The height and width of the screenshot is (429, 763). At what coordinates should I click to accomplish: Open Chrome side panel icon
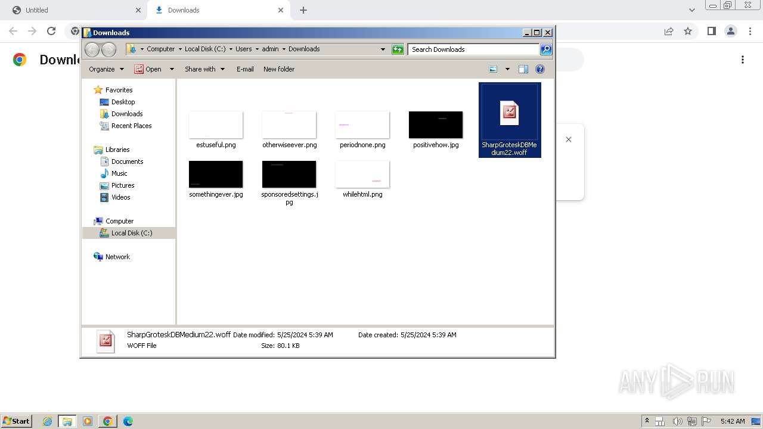click(711, 31)
